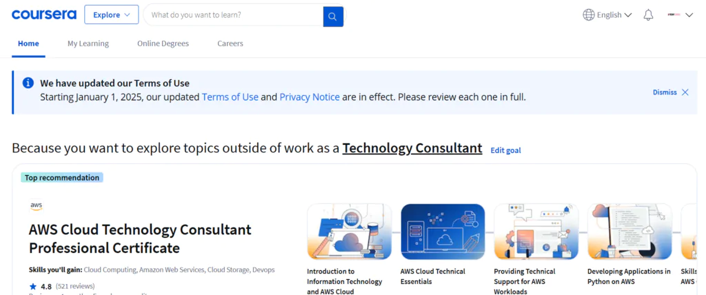The height and width of the screenshot is (295, 706).
Task: Click the profile avatar image
Action: 674,15
